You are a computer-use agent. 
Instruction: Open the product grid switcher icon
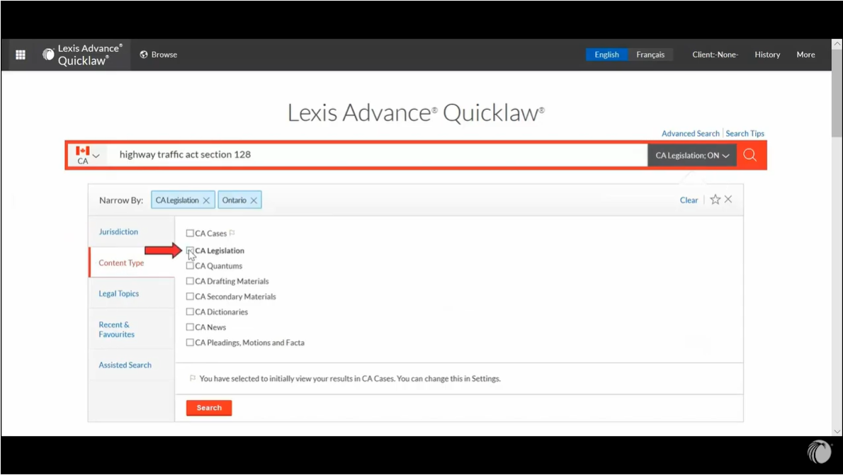[x=21, y=55]
